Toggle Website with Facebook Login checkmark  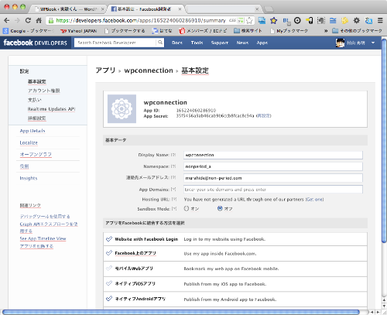[109, 239]
